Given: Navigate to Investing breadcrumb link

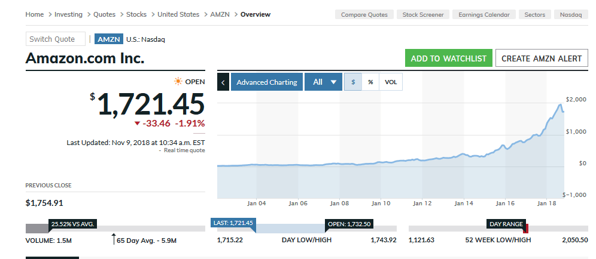Looking at the screenshot, I should pos(68,14).
